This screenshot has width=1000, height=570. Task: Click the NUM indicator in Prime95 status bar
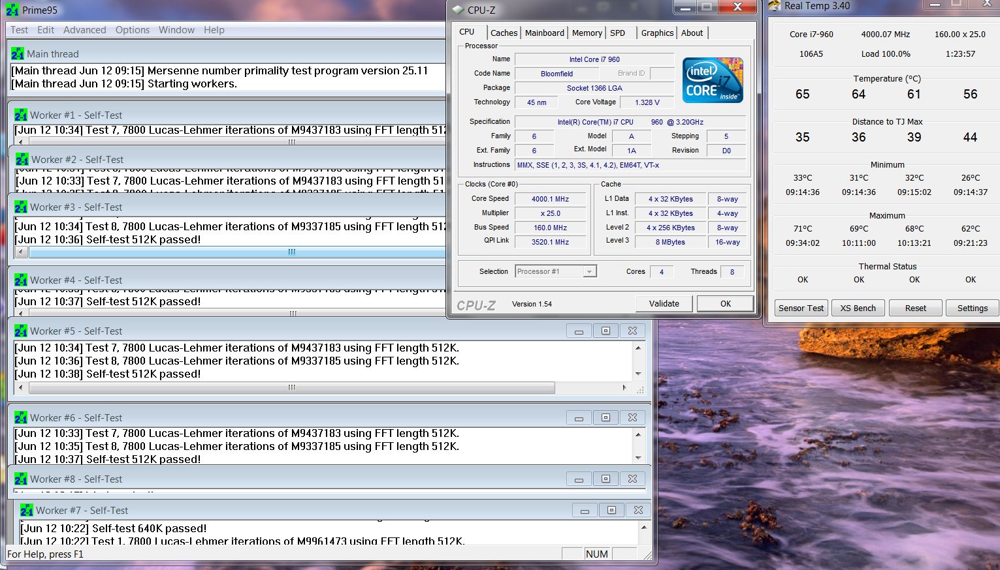tap(597, 554)
